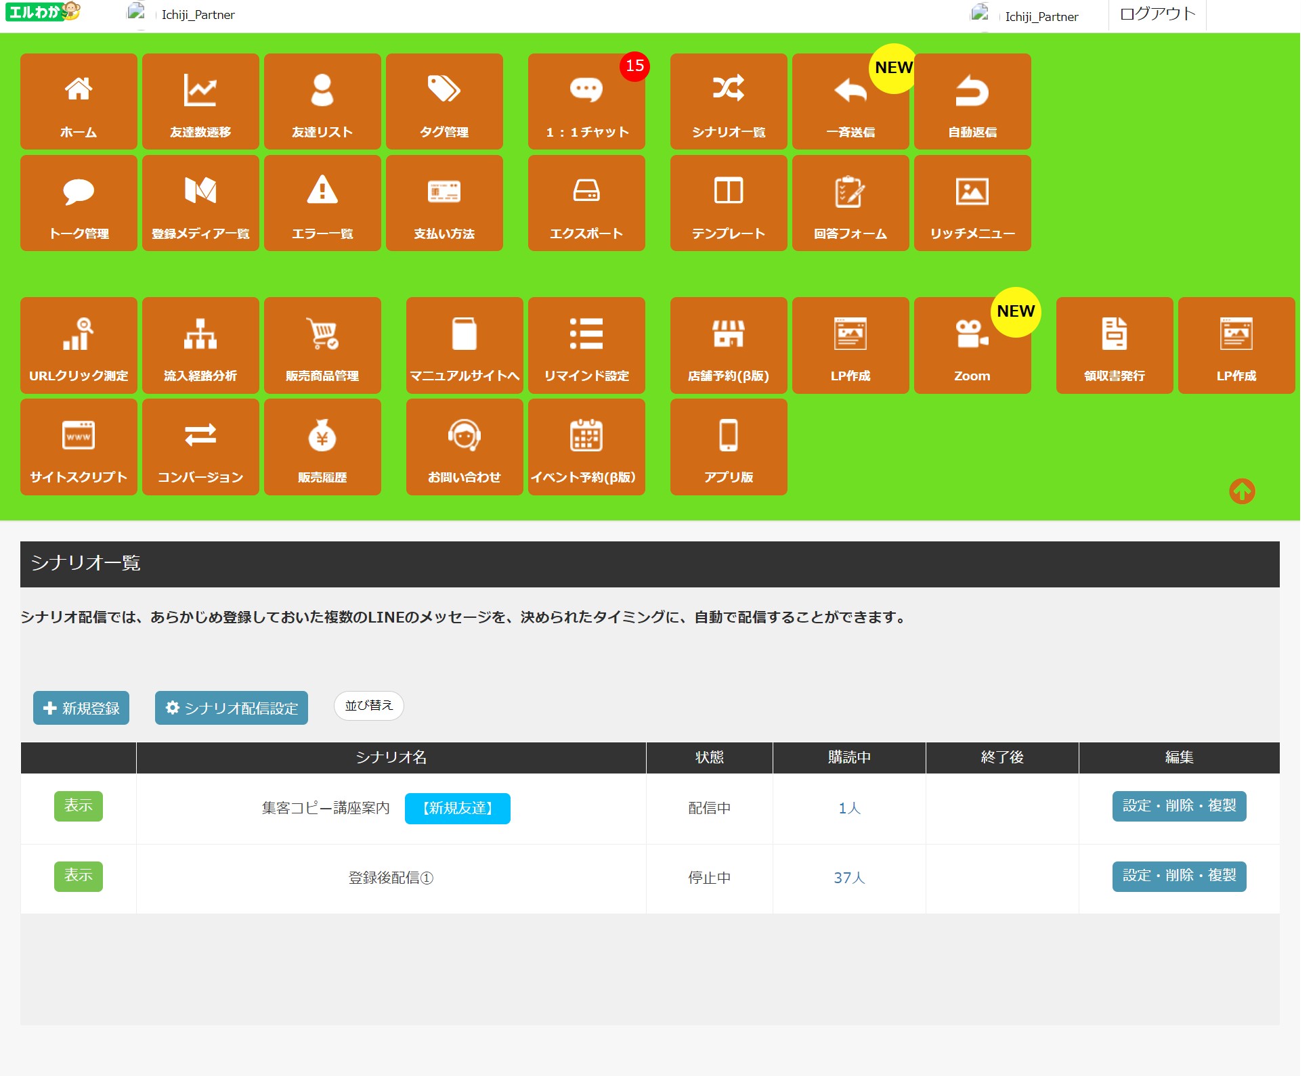Viewport: 1315px width, 1076px height.
Task: Open 回答フォーム answer form tile
Action: pos(850,203)
